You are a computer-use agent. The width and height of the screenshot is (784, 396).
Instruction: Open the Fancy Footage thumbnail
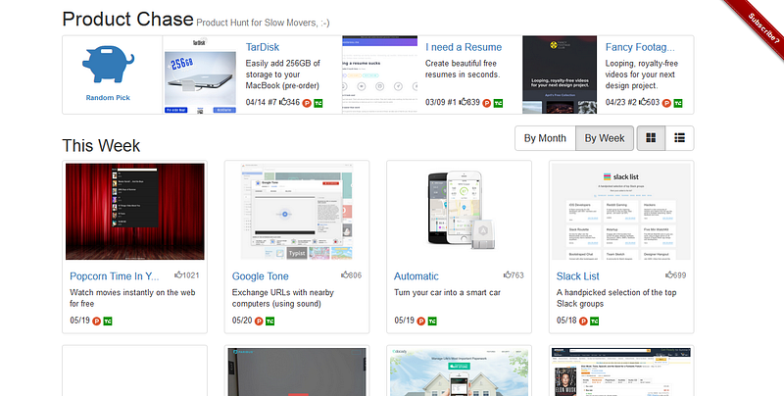pos(560,75)
